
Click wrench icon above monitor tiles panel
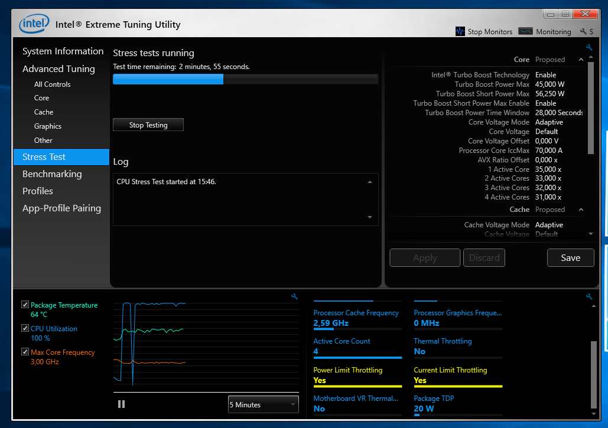(x=589, y=297)
